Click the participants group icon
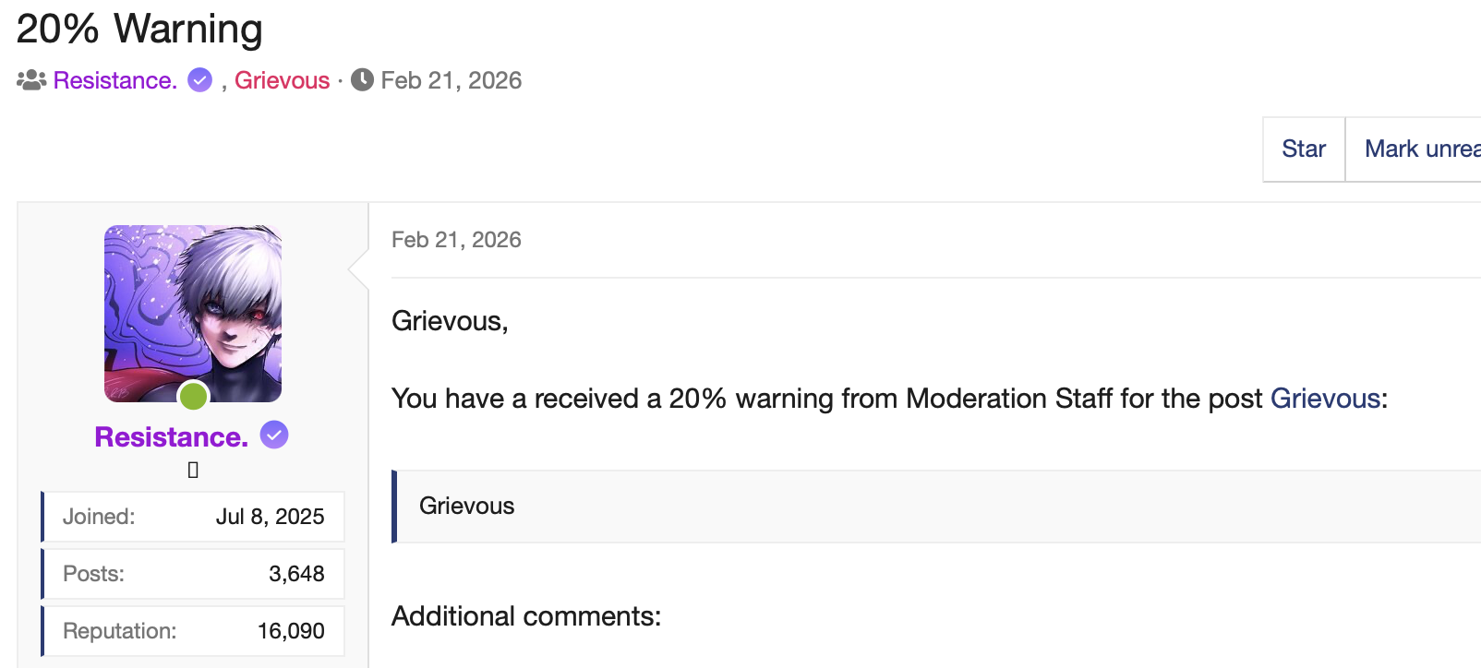Viewport: 1481px width, 668px height. [32, 80]
